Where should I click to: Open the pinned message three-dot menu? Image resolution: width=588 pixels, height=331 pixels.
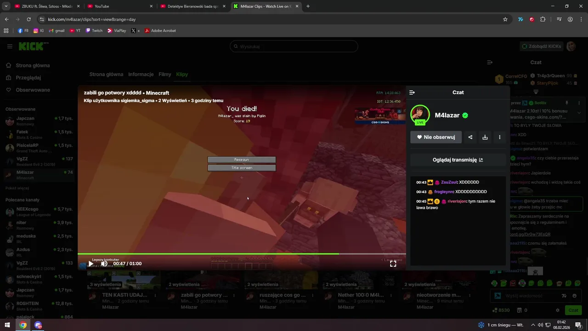[x=579, y=103]
